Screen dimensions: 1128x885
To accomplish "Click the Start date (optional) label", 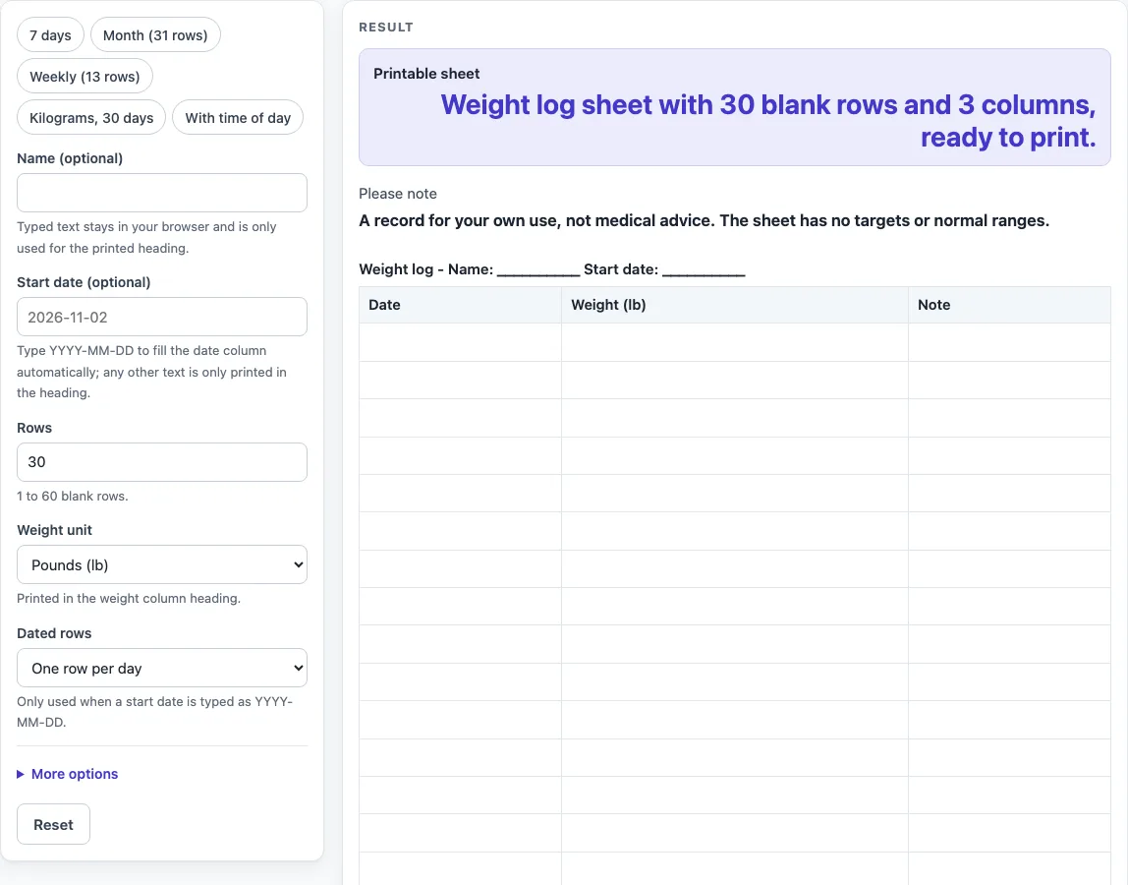I will pyautogui.click(x=84, y=282).
